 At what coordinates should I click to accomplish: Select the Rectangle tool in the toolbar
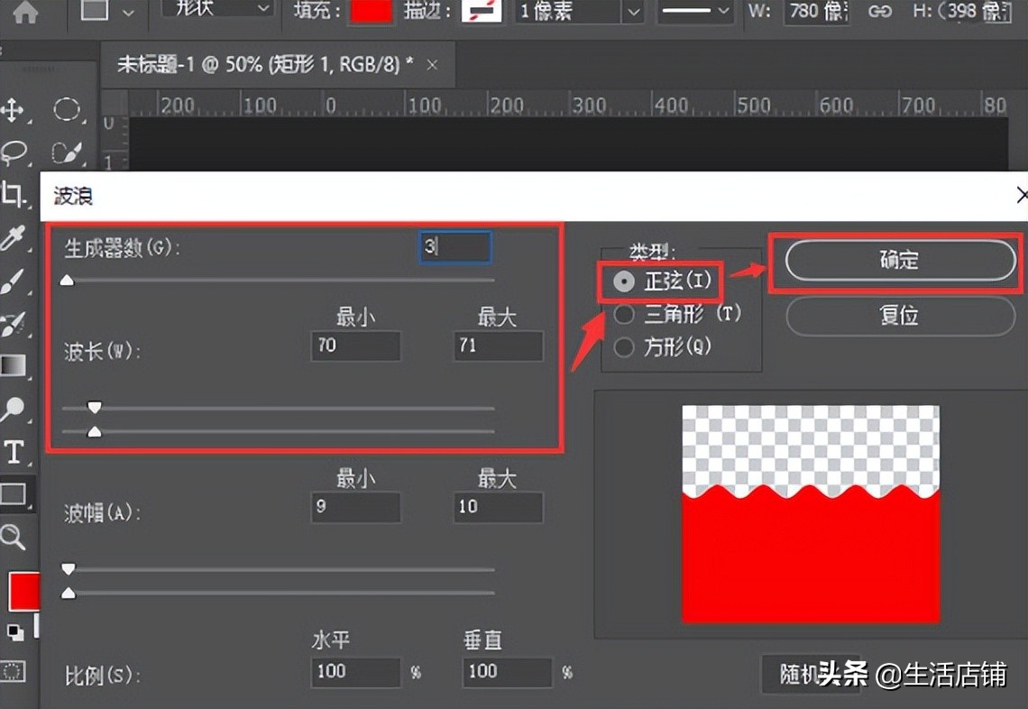point(15,494)
